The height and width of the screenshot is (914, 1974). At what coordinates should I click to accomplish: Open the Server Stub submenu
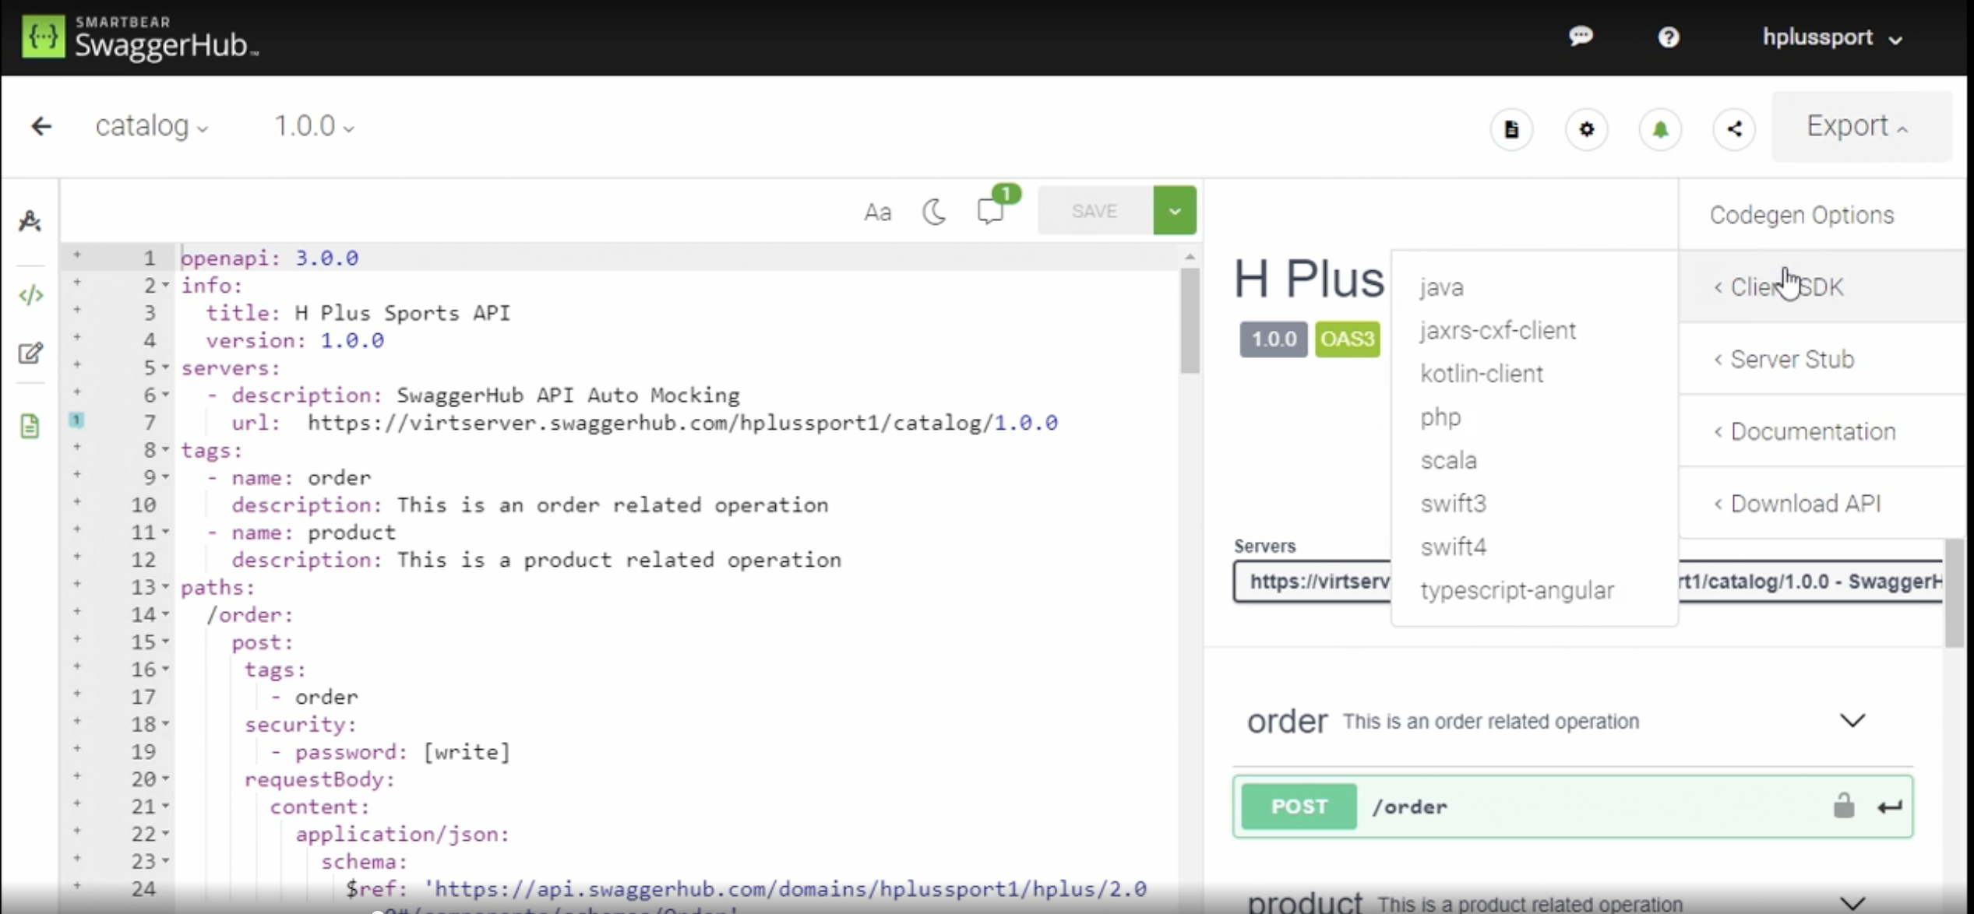click(x=1792, y=360)
